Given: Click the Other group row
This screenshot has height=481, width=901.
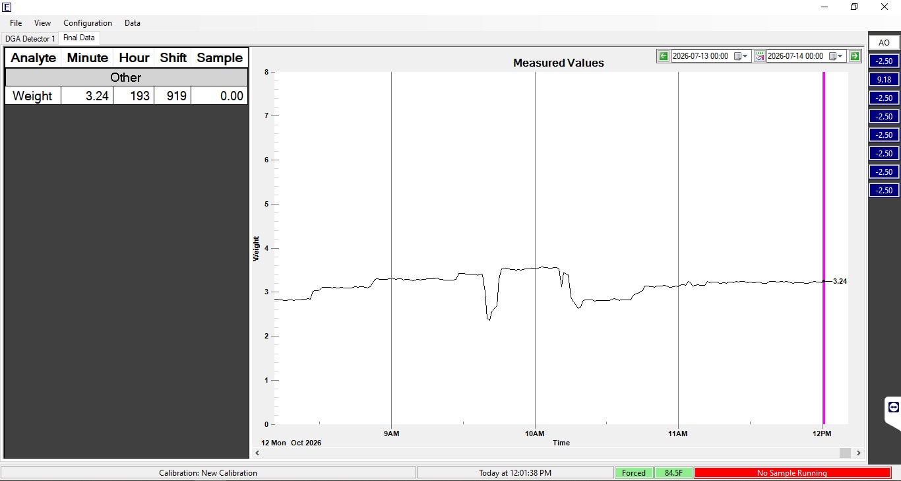Looking at the screenshot, I should click(127, 77).
